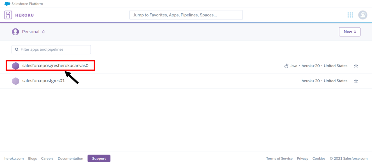The height and width of the screenshot is (165, 372).
Task: Click the Support button in footer
Action: [99, 159]
